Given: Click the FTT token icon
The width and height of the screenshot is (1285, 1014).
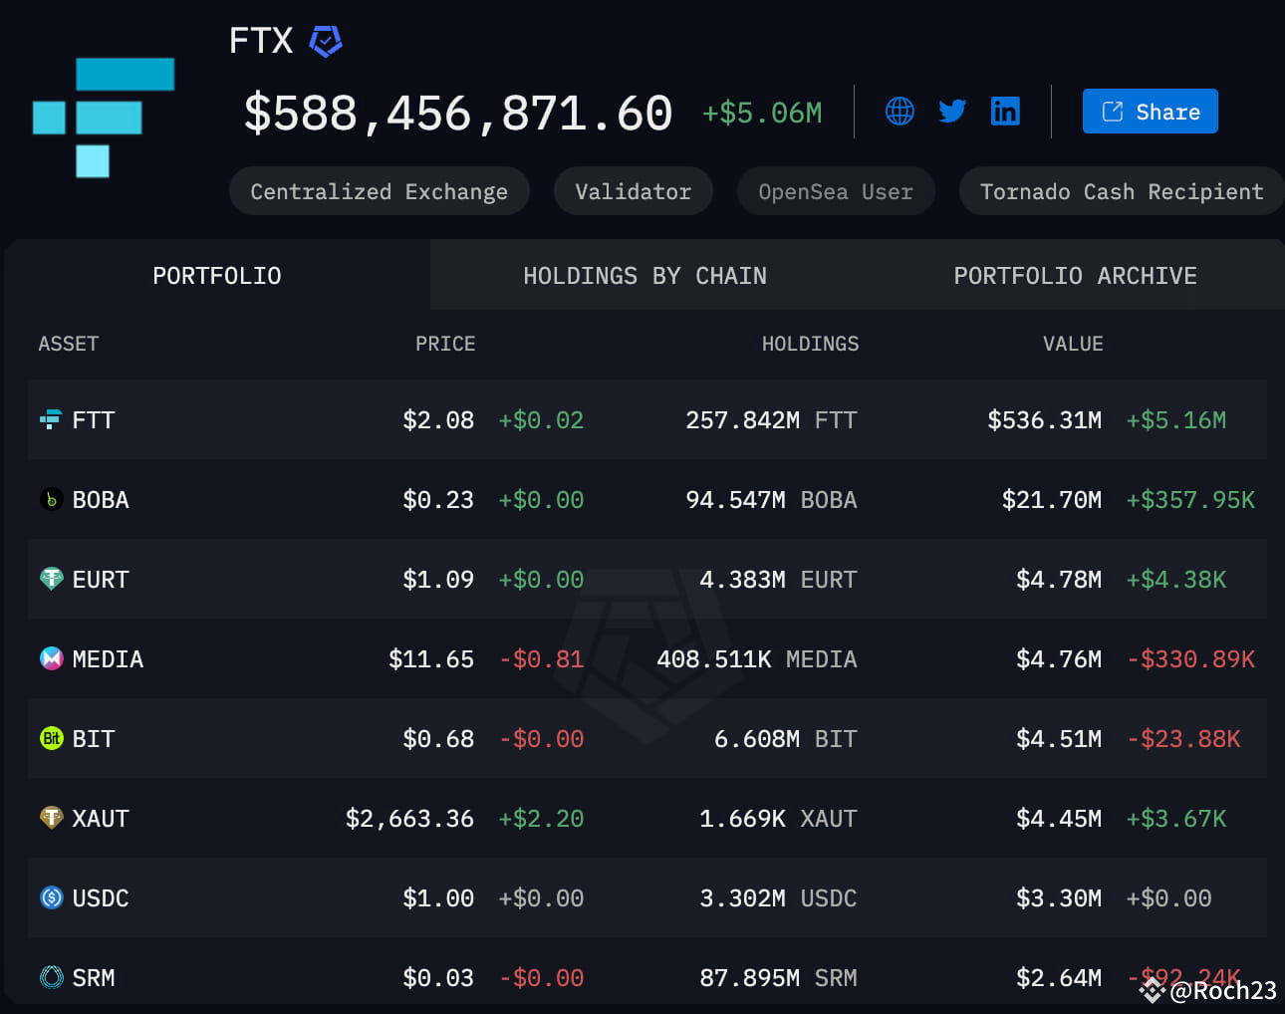Looking at the screenshot, I should tap(51, 419).
